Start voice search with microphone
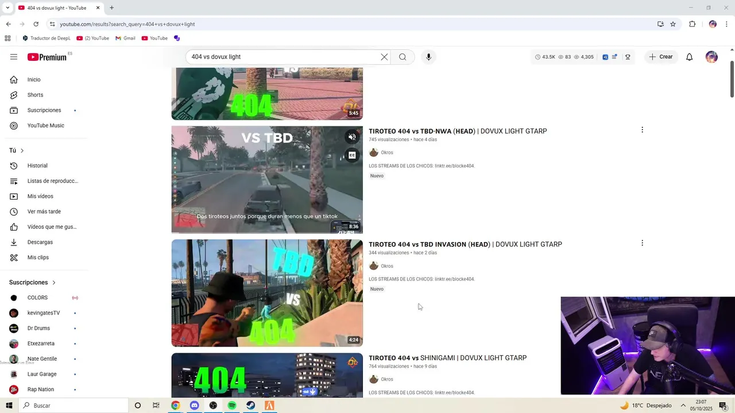Screen dimensions: 735x413 tap(428, 57)
